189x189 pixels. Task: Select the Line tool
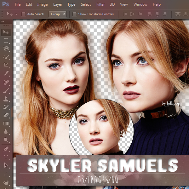click(6, 174)
